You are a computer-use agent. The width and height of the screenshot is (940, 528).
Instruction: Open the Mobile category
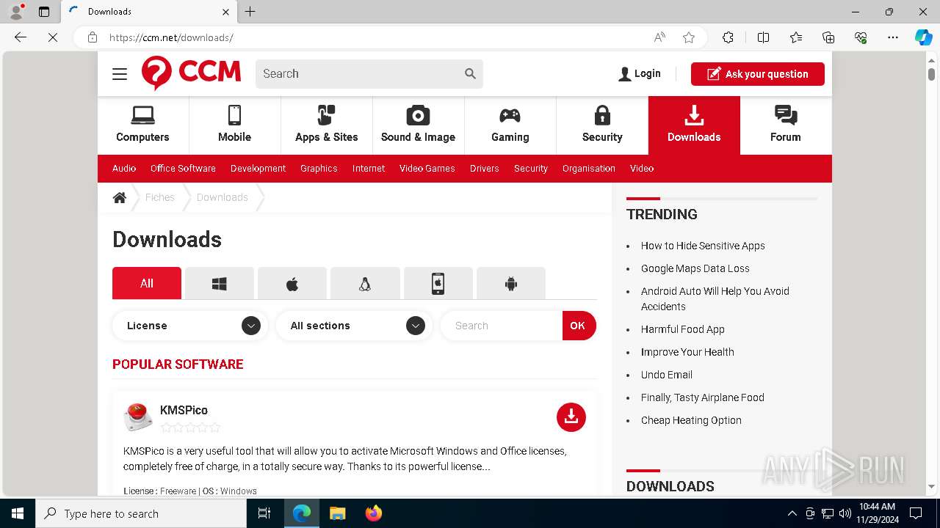(234, 125)
